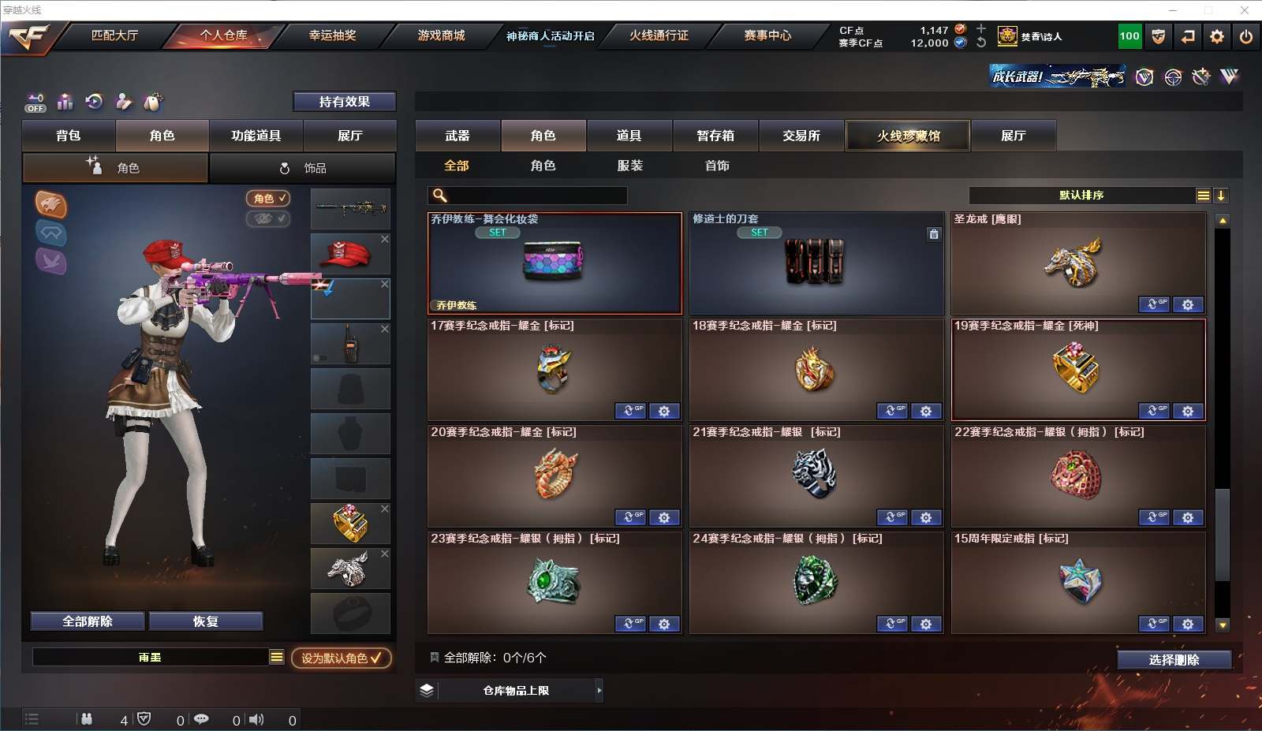Expand the 仓库物品上限 arrow
The height and width of the screenshot is (731, 1262).
click(x=599, y=691)
